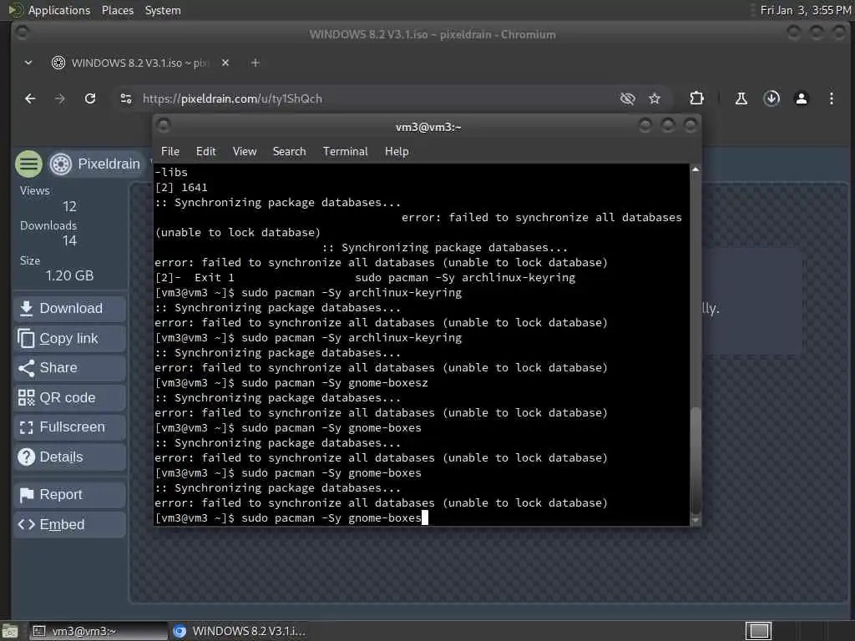Open the Share options
Viewport: 855px width, 641px height.
point(70,368)
